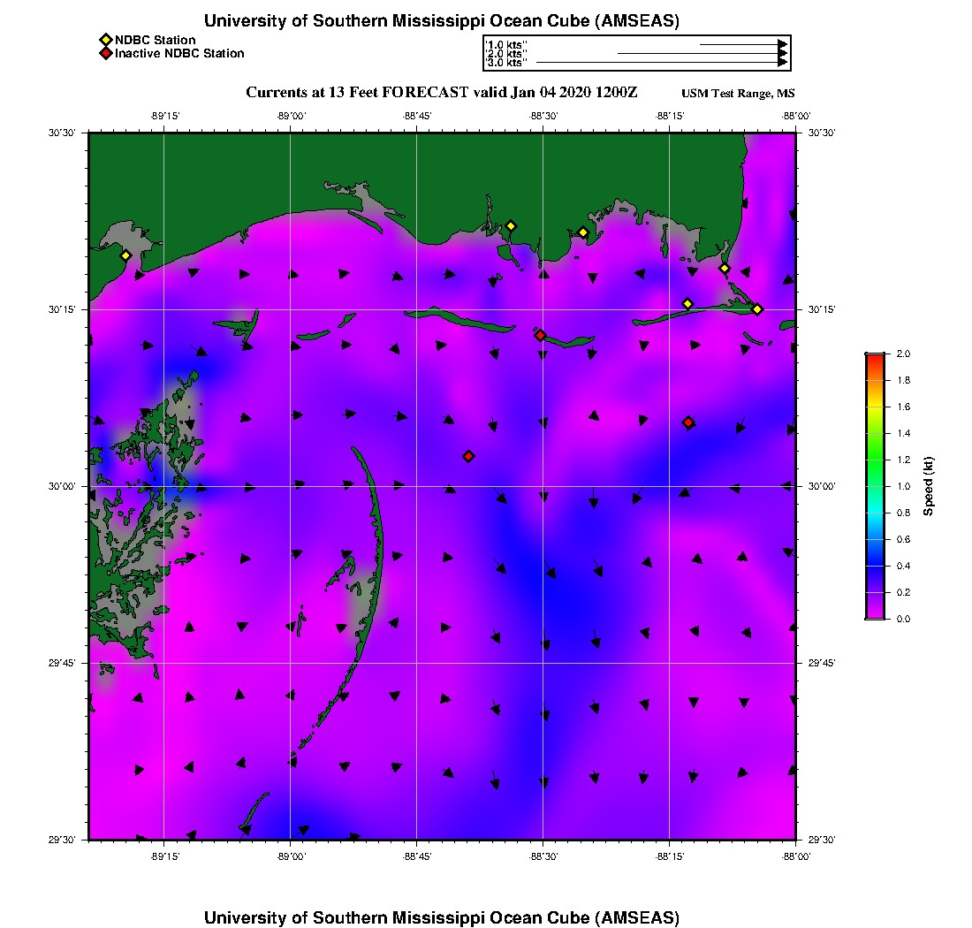Click the 'Speed (kt)' colorbar label
This screenshot has height=928, width=972.
point(928,486)
